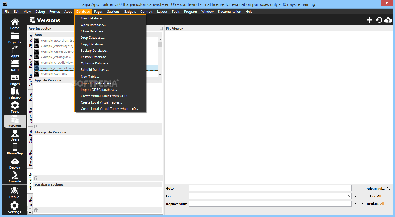Select Versions Files vertical tab
Image resolution: width=395 pixels, height=217 pixels.
click(x=31, y=181)
